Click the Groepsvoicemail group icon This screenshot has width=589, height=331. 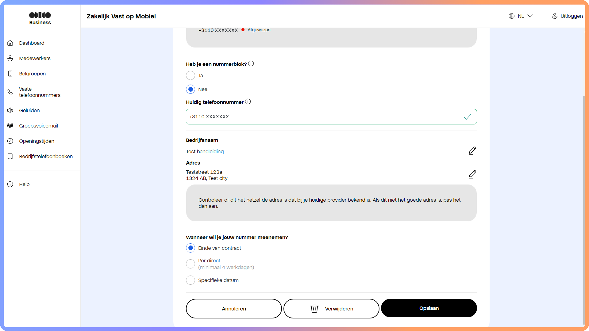[10, 126]
